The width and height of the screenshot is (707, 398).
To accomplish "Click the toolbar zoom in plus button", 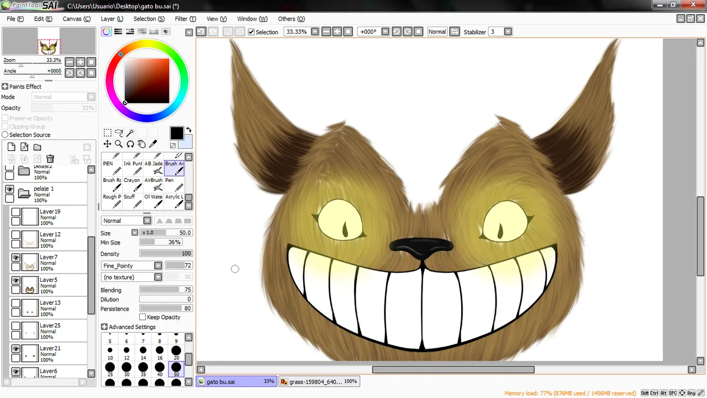I will [x=337, y=32].
